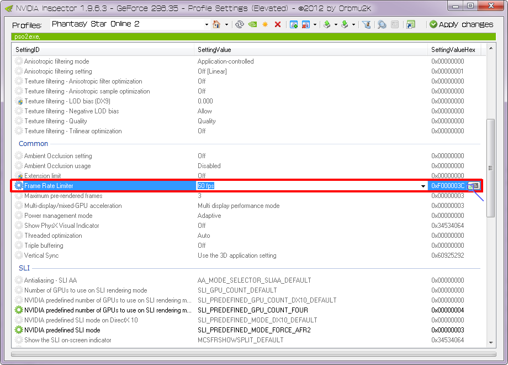The width and height of the screenshot is (508, 365).
Task: Click the pso2.exe entry in the green bar
Action: tap(27, 36)
